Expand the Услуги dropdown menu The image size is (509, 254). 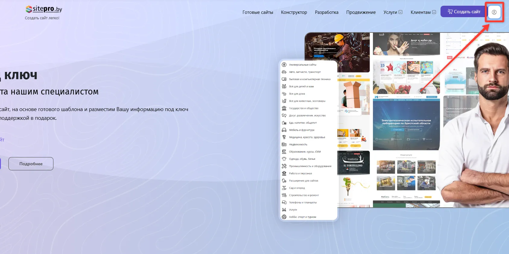click(393, 12)
